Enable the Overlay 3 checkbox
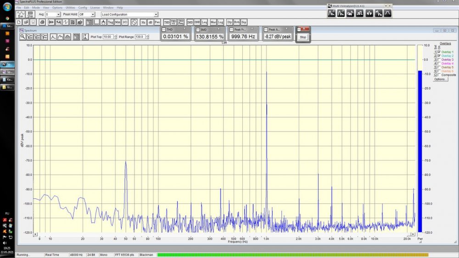The height and width of the screenshot is (258, 459). pyautogui.click(x=439, y=60)
